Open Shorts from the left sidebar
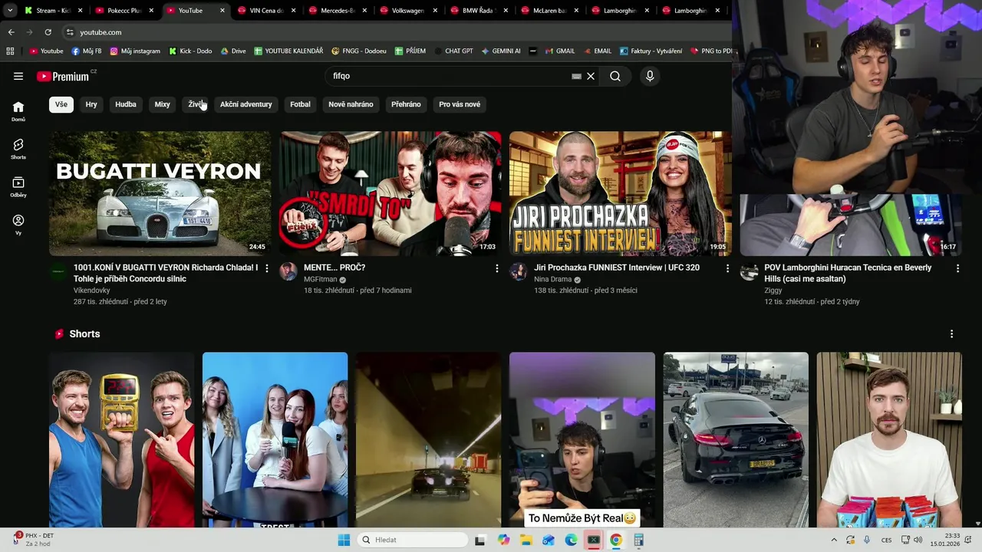The height and width of the screenshot is (552, 982). click(18, 149)
